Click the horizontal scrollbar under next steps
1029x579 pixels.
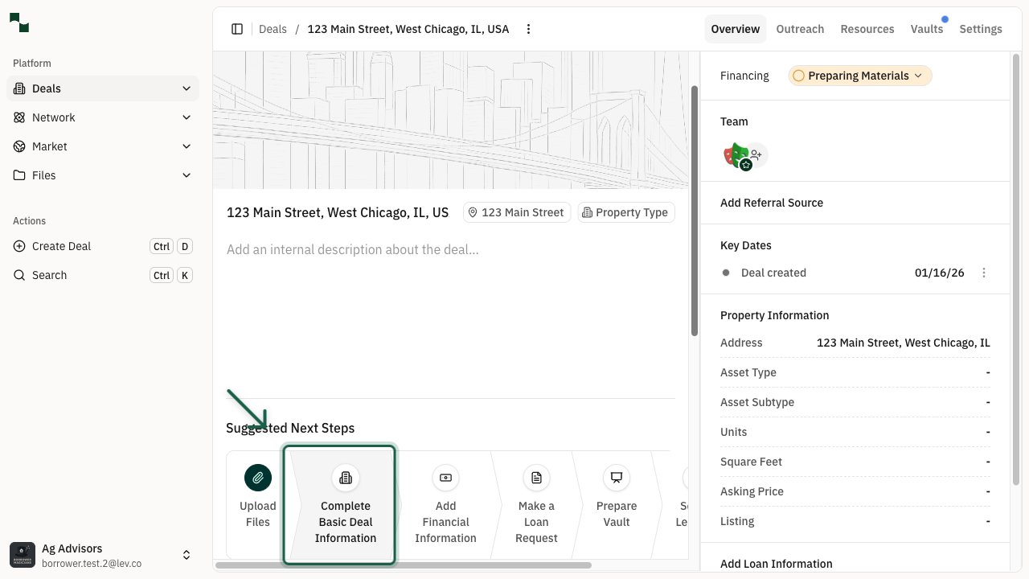pyautogui.click(x=404, y=565)
